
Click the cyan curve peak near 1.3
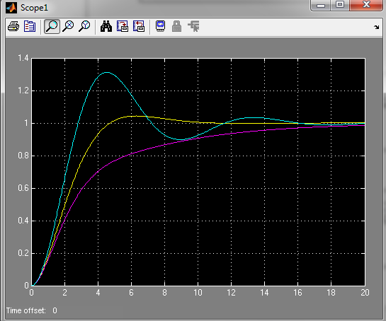point(107,73)
